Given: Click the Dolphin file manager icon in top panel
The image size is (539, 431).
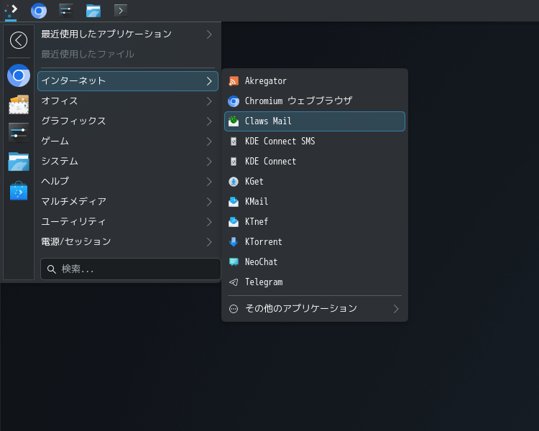Looking at the screenshot, I should tap(93, 10).
